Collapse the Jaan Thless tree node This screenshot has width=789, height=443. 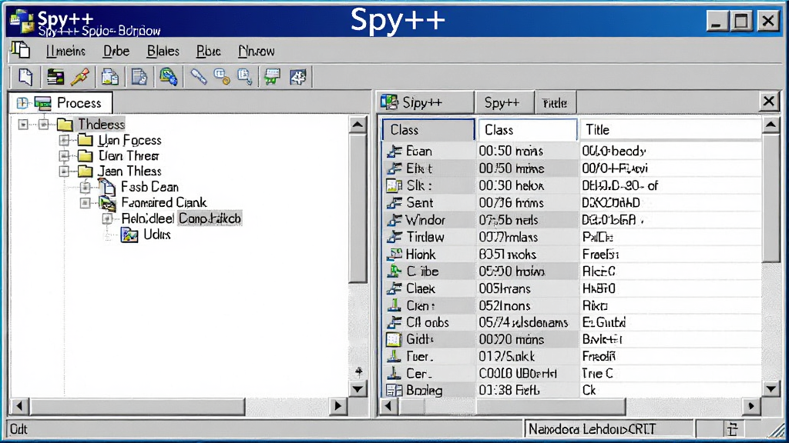point(64,172)
